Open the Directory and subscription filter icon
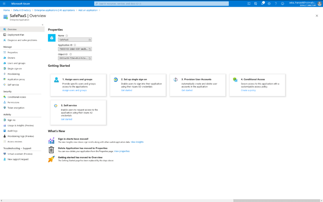Screen dimensions: 323x202 [x=255, y=3]
